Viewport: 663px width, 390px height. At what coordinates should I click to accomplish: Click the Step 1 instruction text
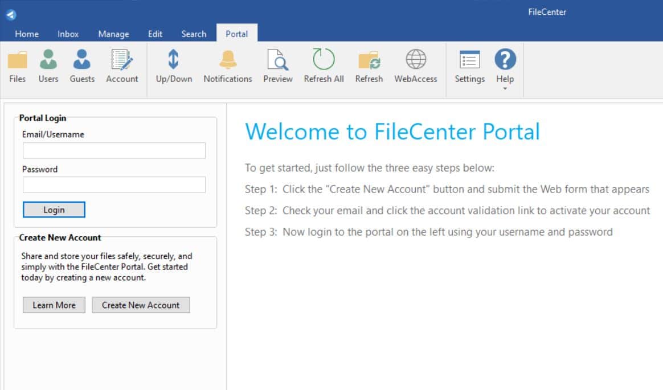pyautogui.click(x=447, y=189)
